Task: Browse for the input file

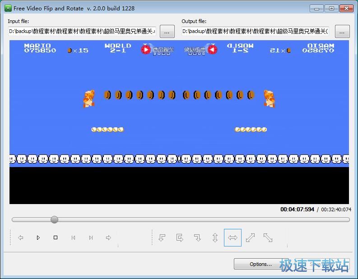Action: coord(167,31)
